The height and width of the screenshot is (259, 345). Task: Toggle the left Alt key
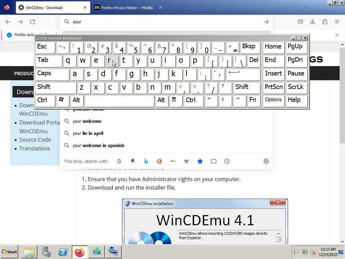click(76, 101)
